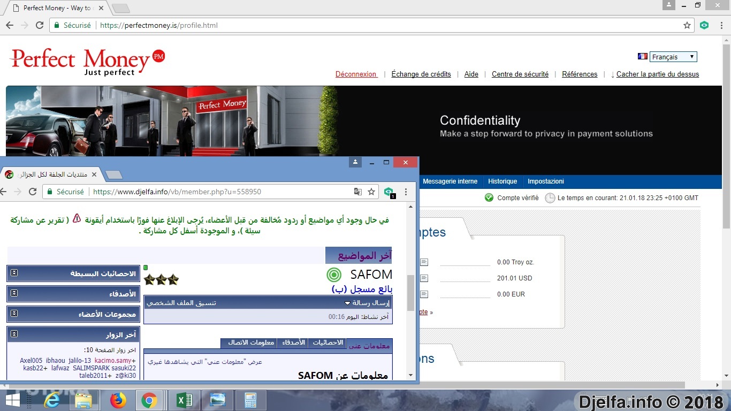
Task: Click Déconnexion link
Action: tap(356, 74)
